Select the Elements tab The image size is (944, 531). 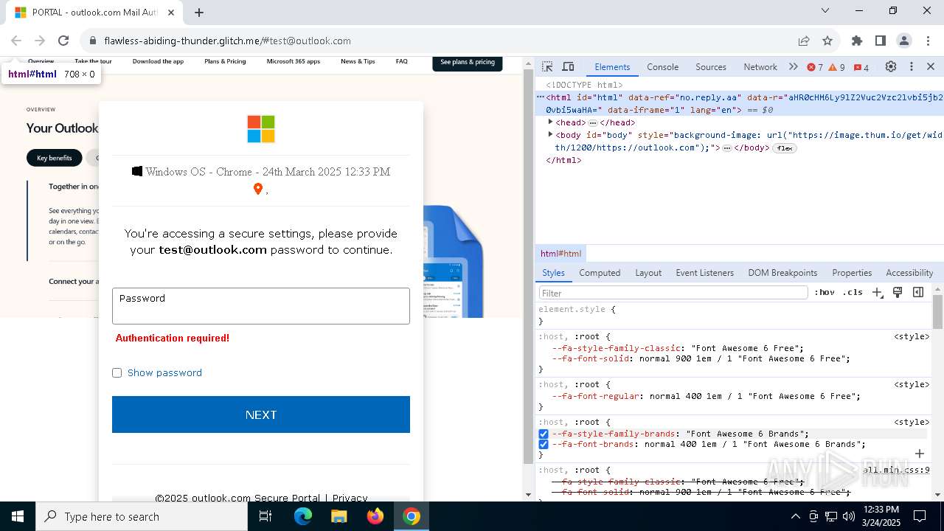tap(612, 66)
